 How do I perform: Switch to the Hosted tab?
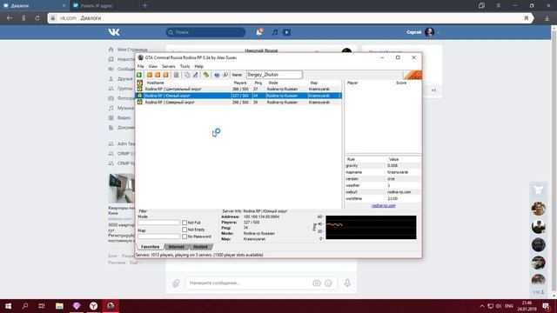(200, 247)
